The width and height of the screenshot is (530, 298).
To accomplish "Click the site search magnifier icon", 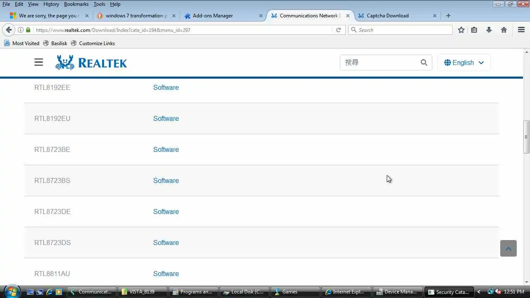I will [x=424, y=62].
